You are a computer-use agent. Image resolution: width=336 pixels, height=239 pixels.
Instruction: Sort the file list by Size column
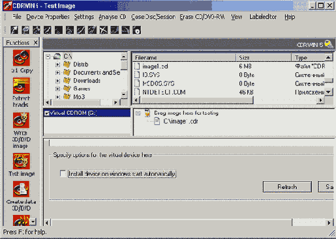(264, 57)
